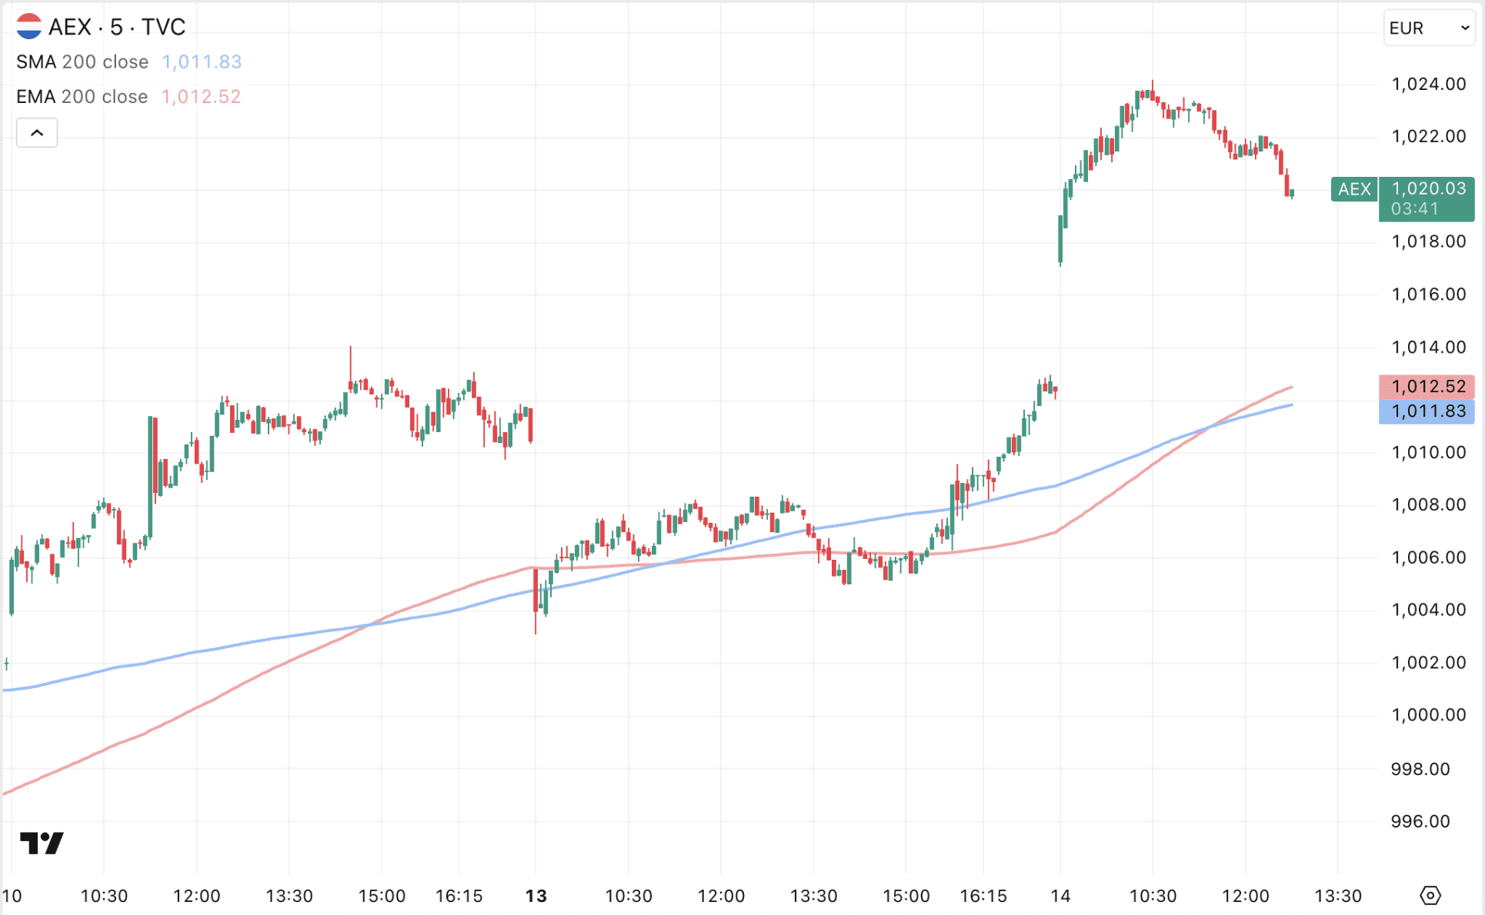This screenshot has width=1485, height=915.
Task: Click the Netherlands flag symbol logo
Action: point(29,27)
